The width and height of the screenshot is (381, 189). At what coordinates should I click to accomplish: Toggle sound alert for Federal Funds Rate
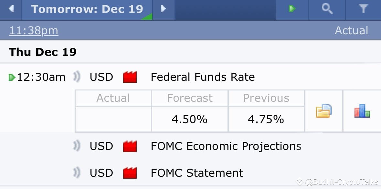click(x=77, y=77)
